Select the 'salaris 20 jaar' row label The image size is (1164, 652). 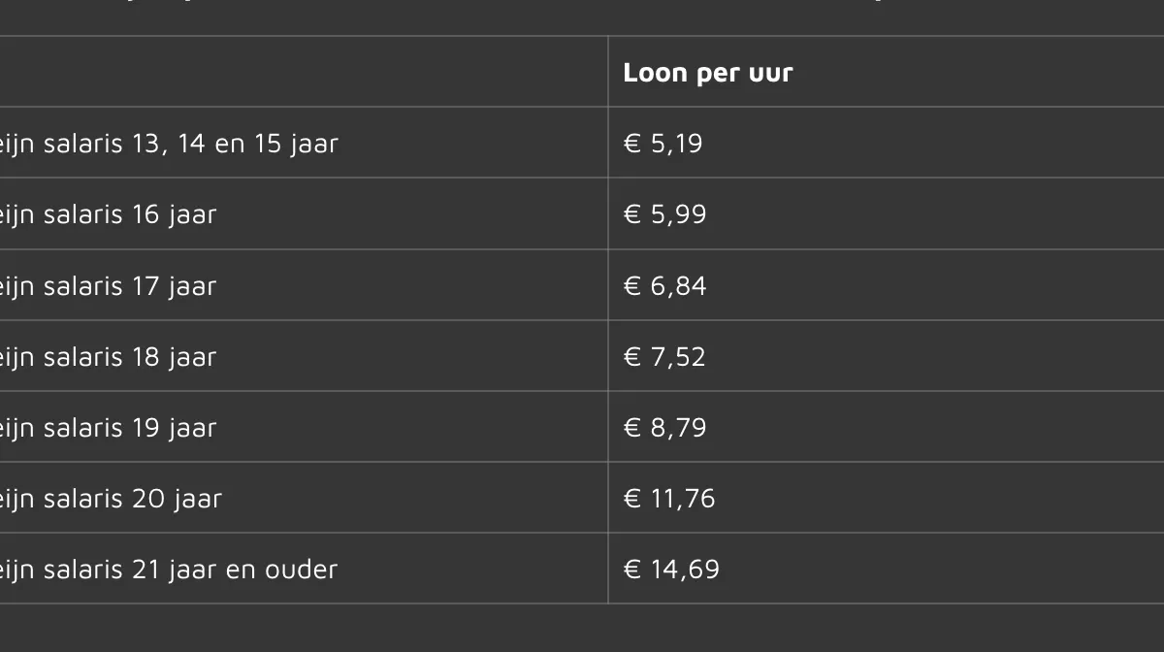pos(111,499)
